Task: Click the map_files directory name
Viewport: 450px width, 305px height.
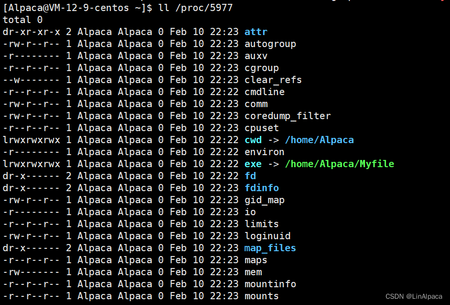Action: click(x=270, y=248)
